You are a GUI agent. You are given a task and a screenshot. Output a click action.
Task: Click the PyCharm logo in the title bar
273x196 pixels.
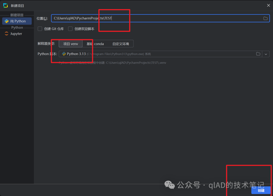[5, 6]
